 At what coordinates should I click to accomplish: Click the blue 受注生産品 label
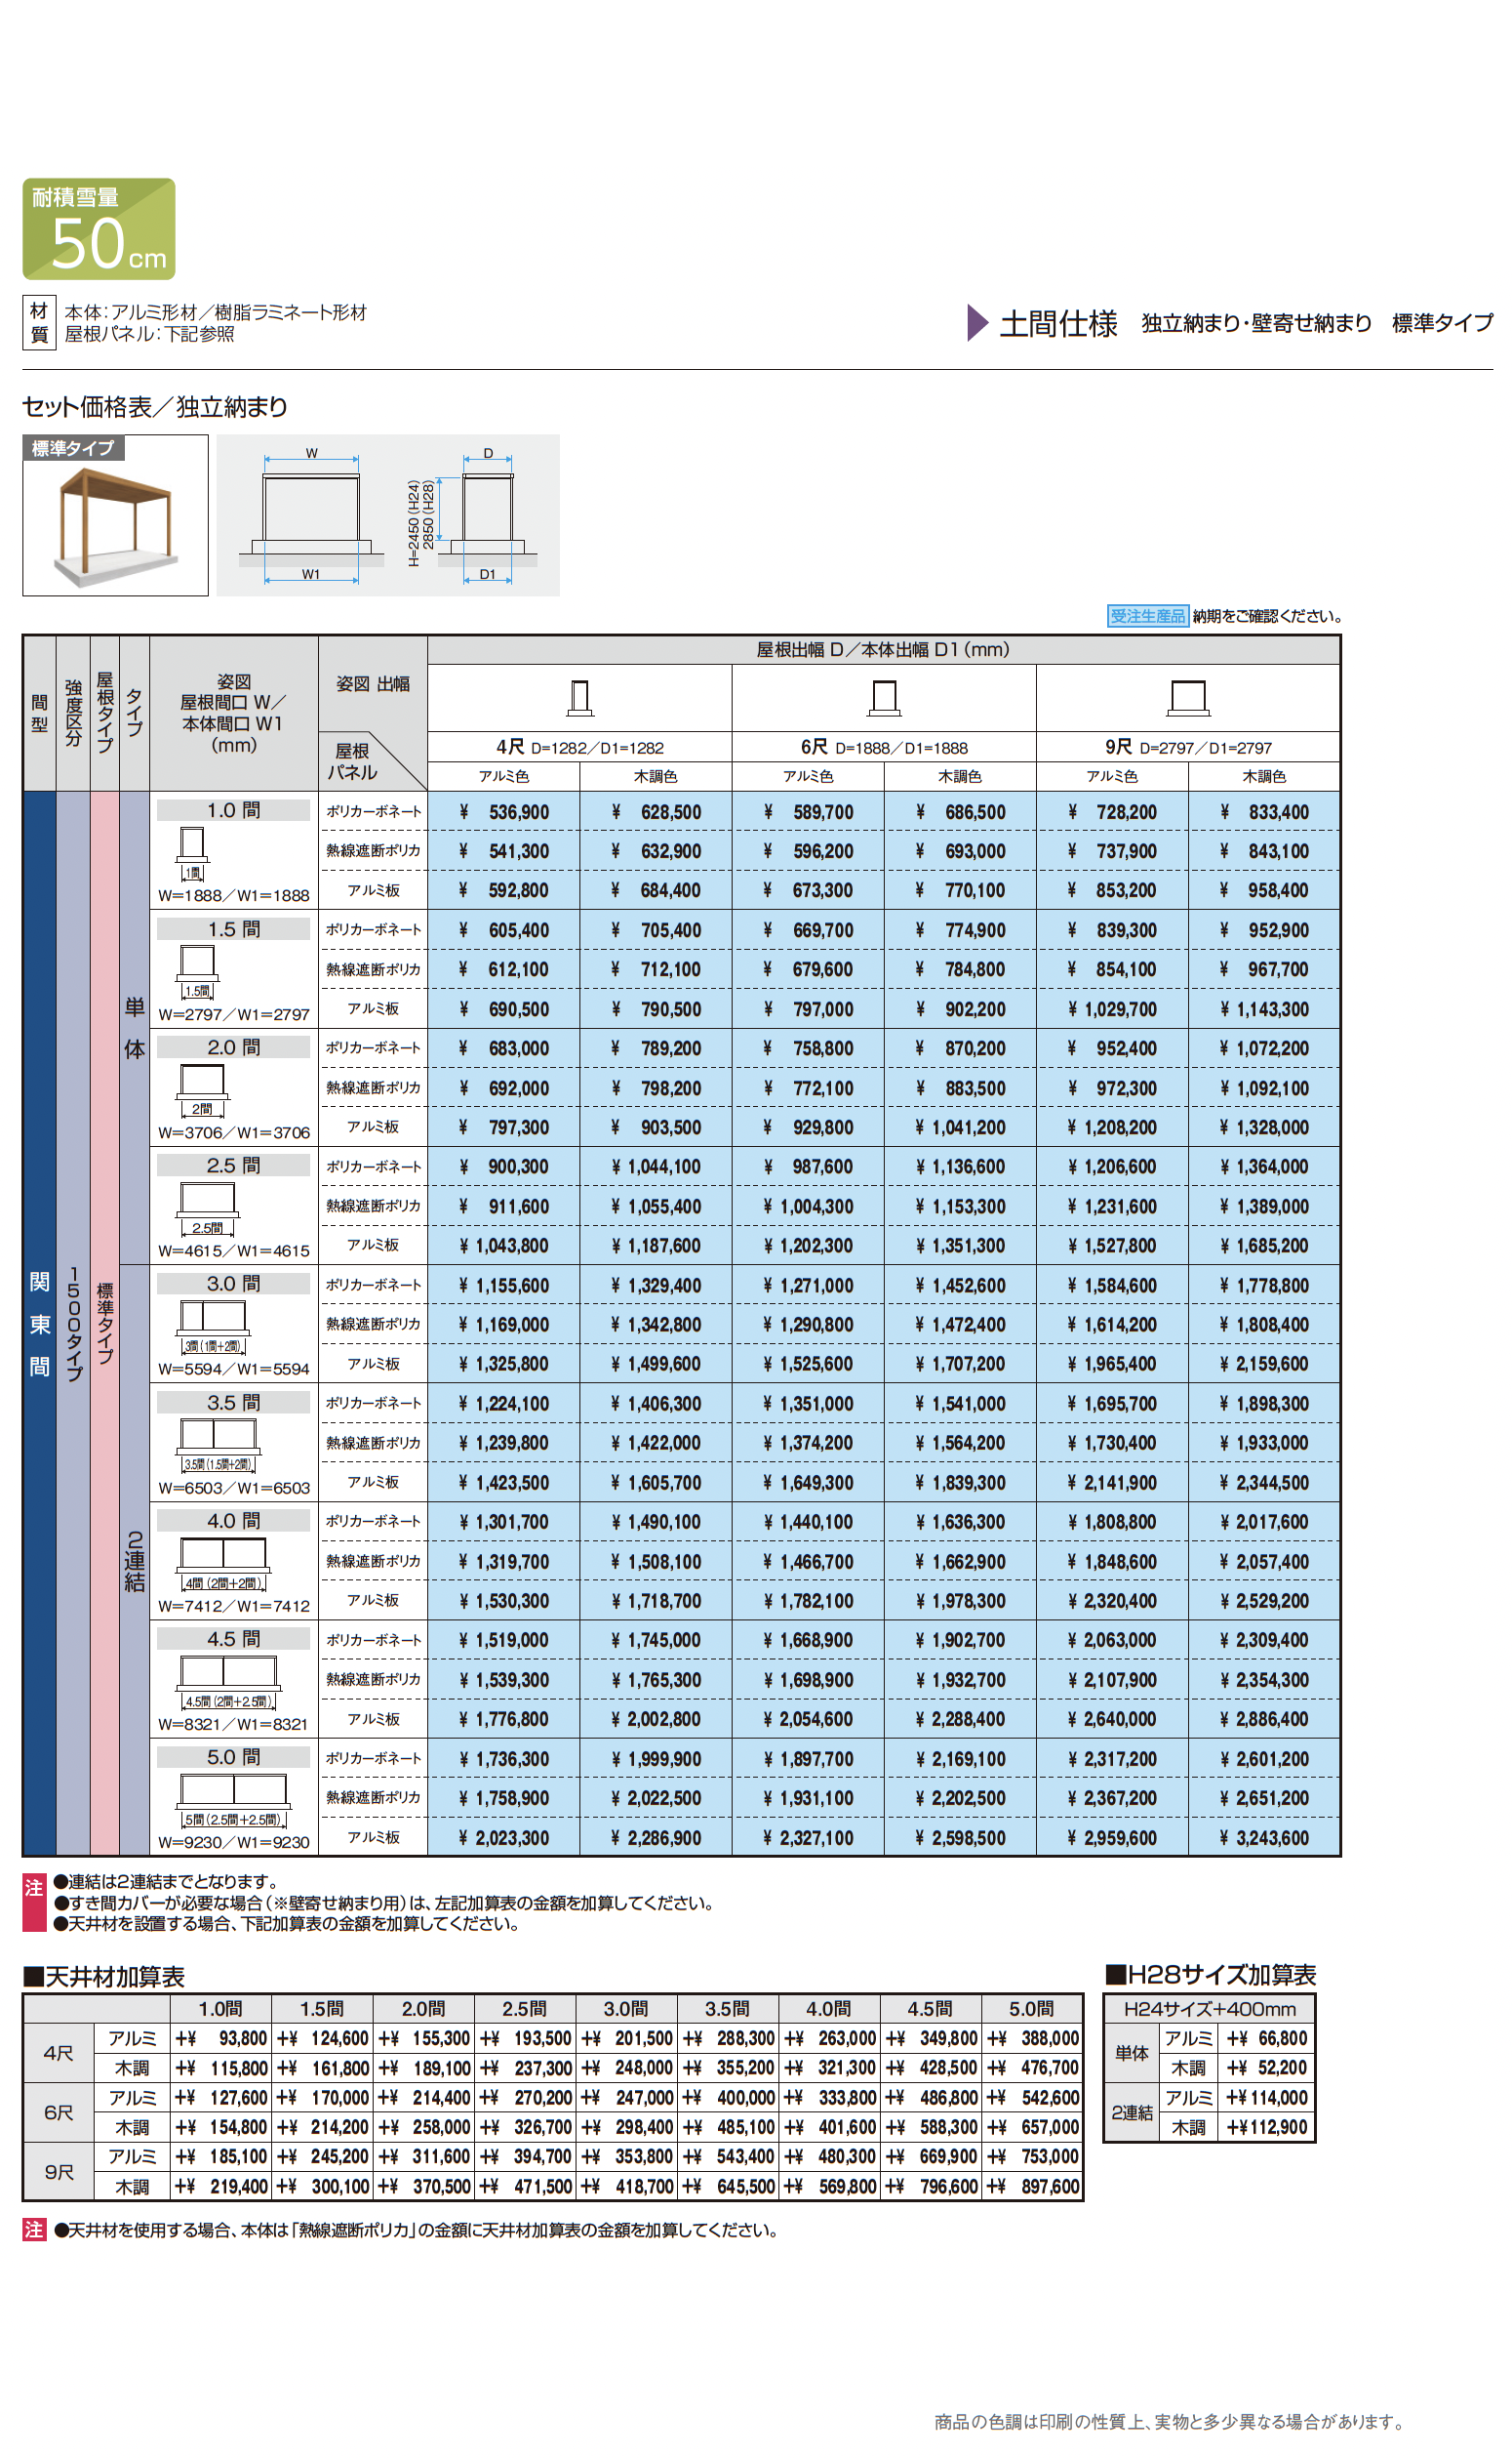[1147, 616]
